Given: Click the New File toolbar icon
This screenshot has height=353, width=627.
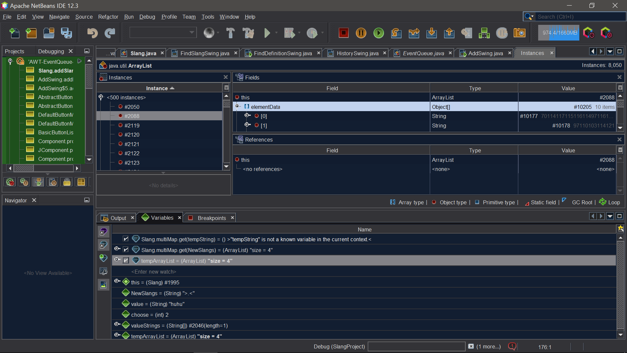Looking at the screenshot, I should click(x=14, y=33).
